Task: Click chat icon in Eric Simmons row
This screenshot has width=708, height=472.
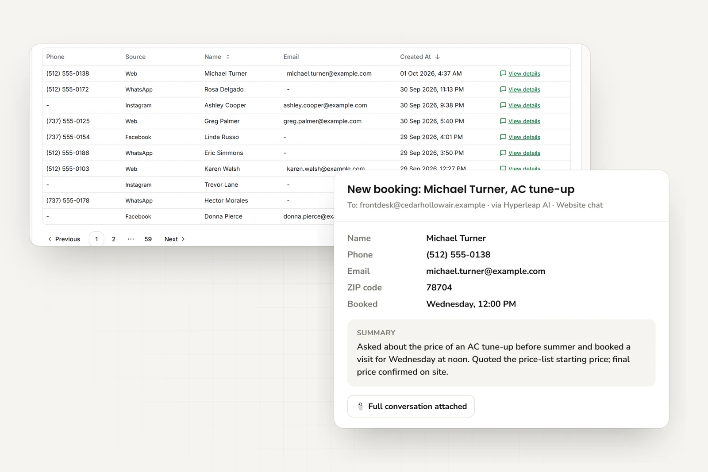Action: [503, 153]
